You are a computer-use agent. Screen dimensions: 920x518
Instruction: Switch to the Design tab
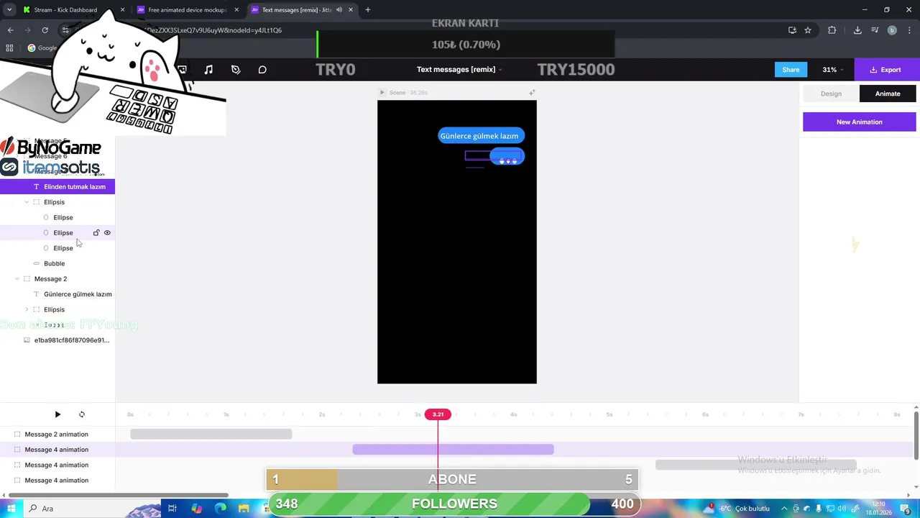831,94
